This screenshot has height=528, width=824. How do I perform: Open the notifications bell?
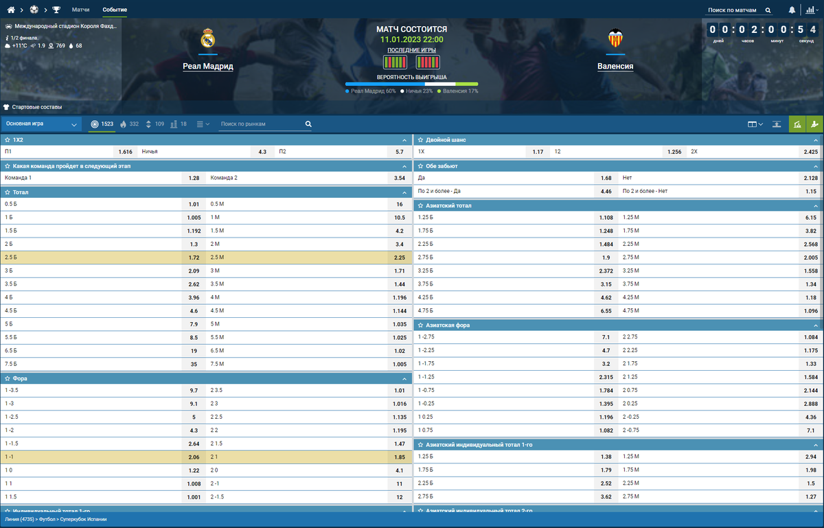[x=792, y=10]
